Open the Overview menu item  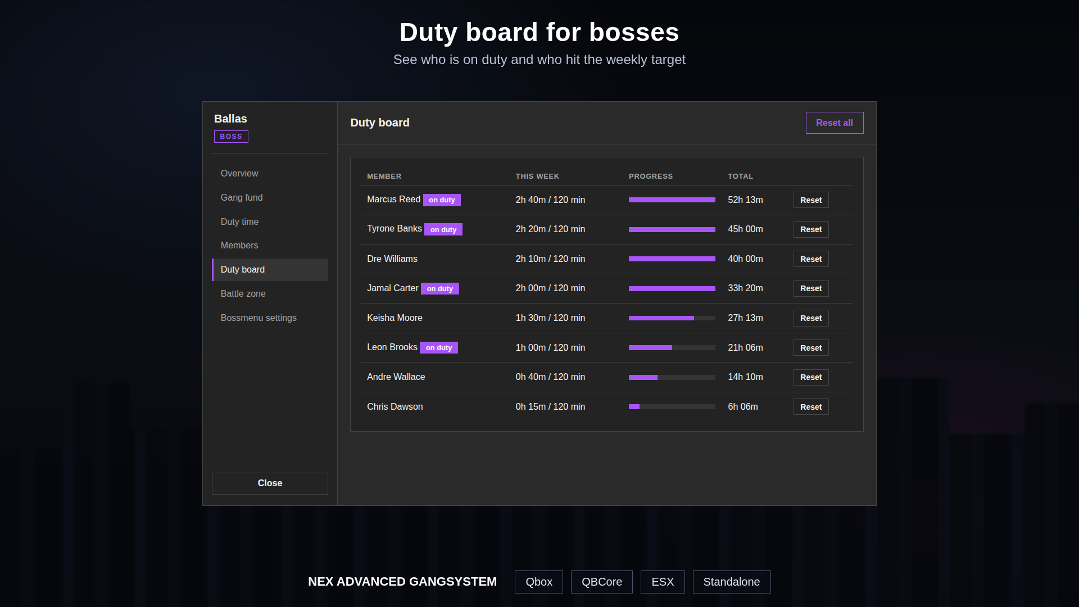point(270,174)
